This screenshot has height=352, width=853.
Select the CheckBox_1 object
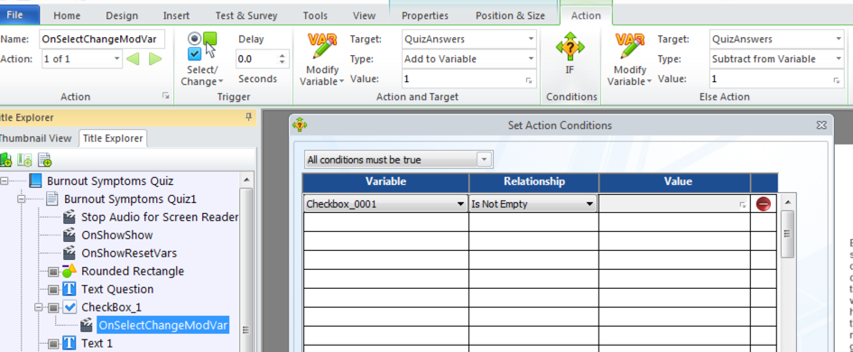[112, 307]
